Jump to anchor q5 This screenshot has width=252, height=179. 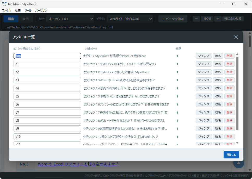coord(204,96)
